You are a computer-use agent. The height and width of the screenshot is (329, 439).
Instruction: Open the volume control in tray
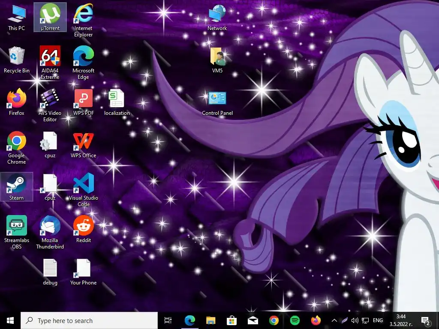click(x=355, y=320)
